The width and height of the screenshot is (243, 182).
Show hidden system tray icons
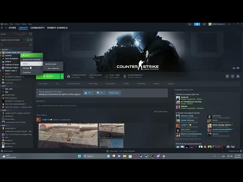coord(215,156)
